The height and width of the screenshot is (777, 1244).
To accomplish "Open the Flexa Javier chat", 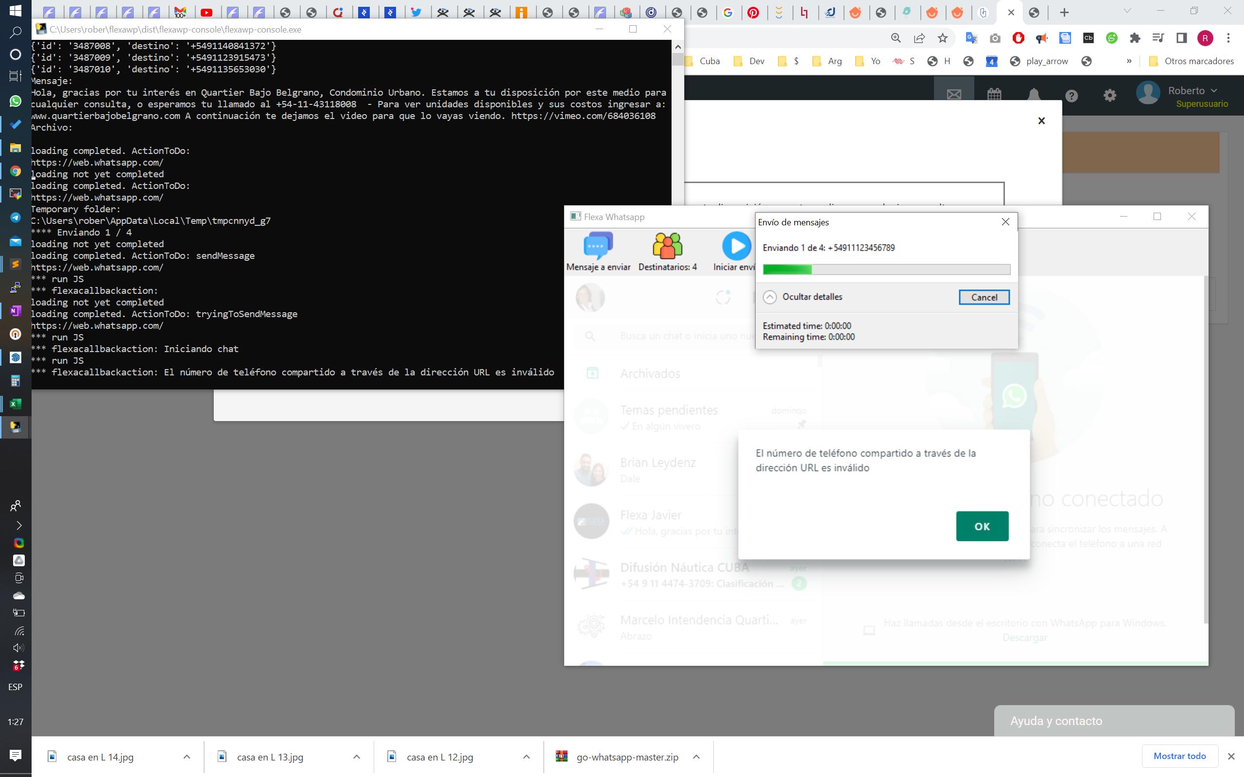I will 691,522.
